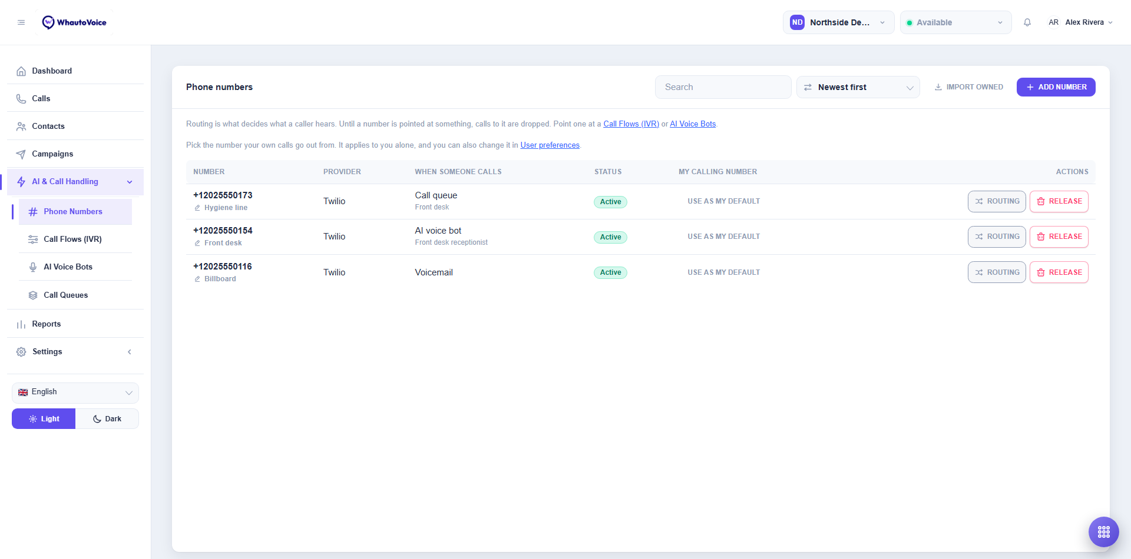Open the notifications bell
Screen dimensions: 1131x559
pos(1027,22)
